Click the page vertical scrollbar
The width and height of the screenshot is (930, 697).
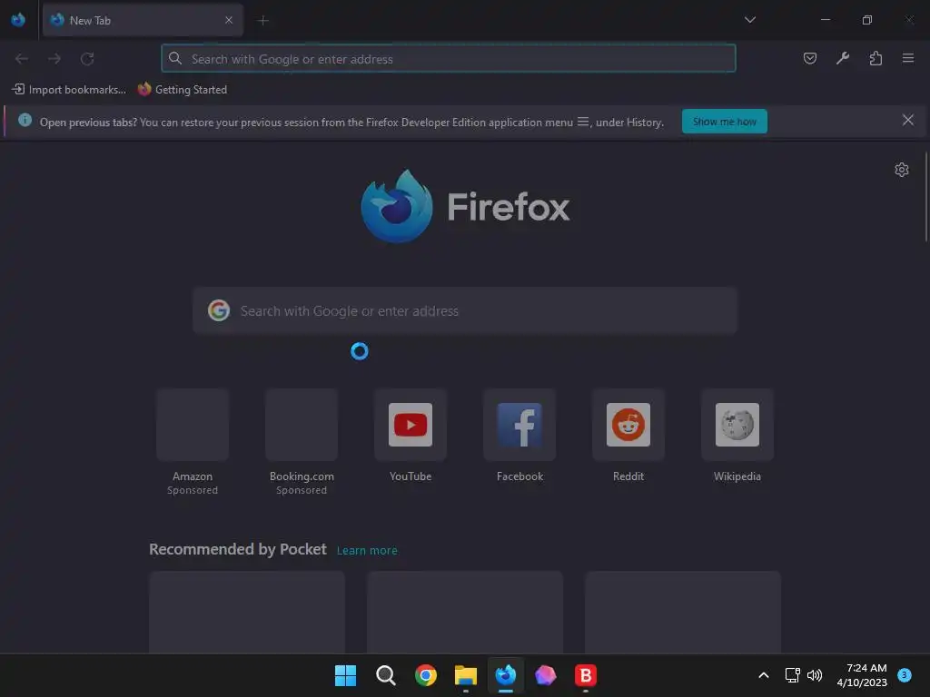(x=925, y=197)
